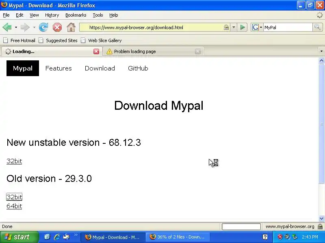Image resolution: width=325 pixels, height=243 pixels.
Task: Open the Tools menu
Action: (x=98, y=15)
